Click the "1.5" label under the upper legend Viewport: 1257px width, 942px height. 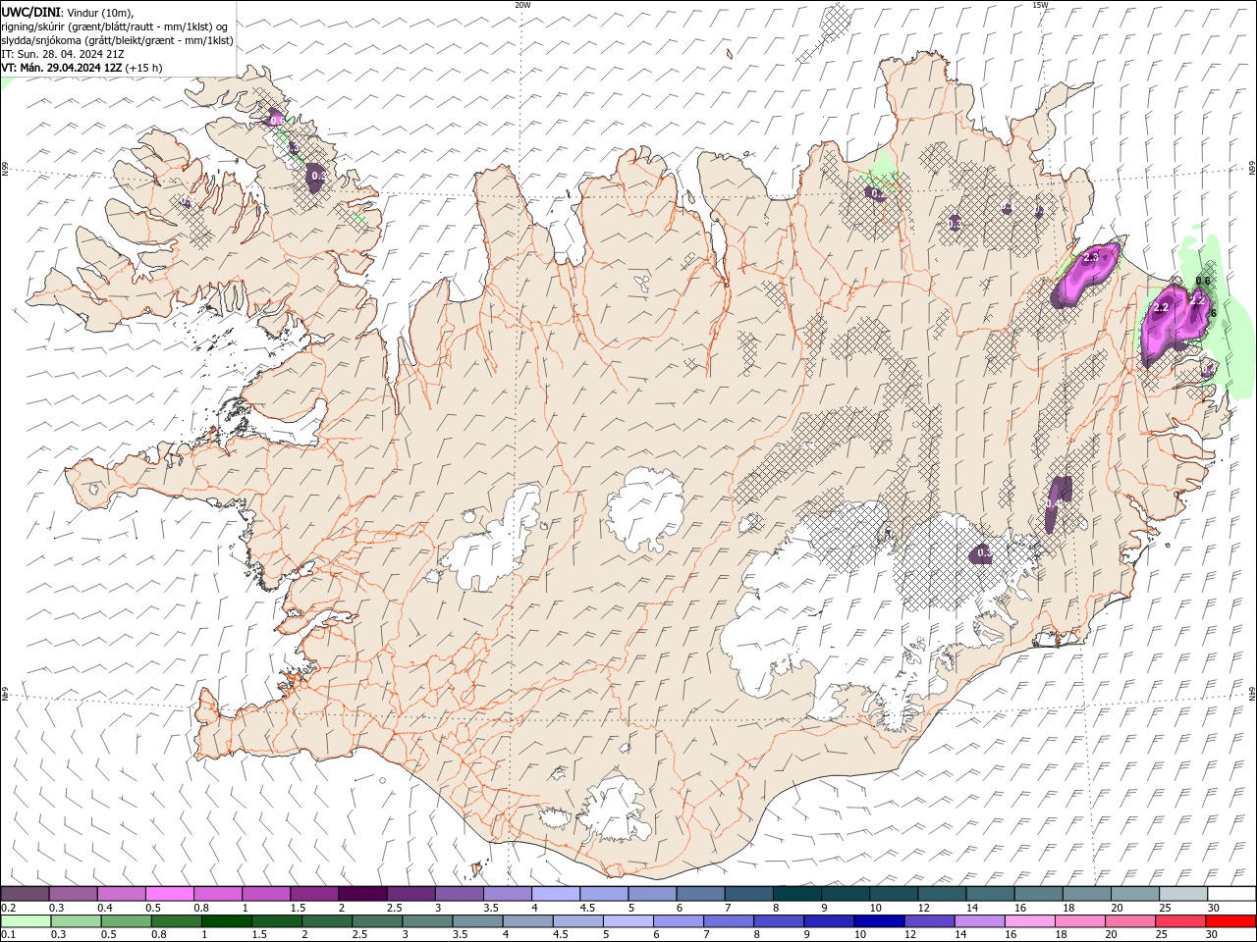[300, 909]
